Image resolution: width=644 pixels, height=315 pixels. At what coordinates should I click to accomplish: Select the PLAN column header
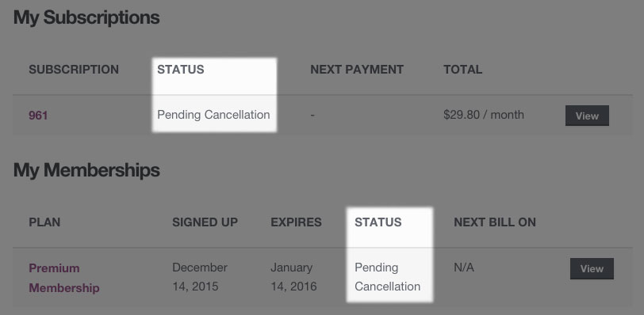click(44, 222)
